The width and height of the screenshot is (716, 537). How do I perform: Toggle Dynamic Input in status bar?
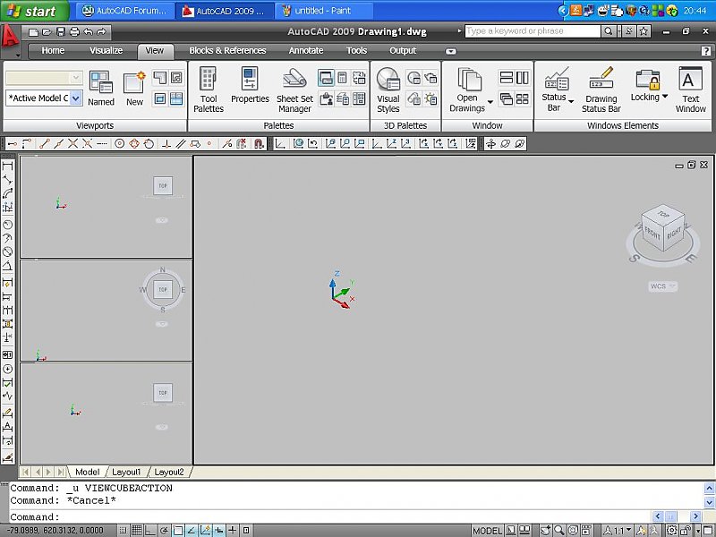(x=218, y=530)
